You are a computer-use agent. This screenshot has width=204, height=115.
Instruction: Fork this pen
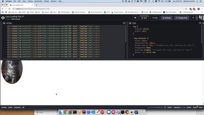(155, 18)
